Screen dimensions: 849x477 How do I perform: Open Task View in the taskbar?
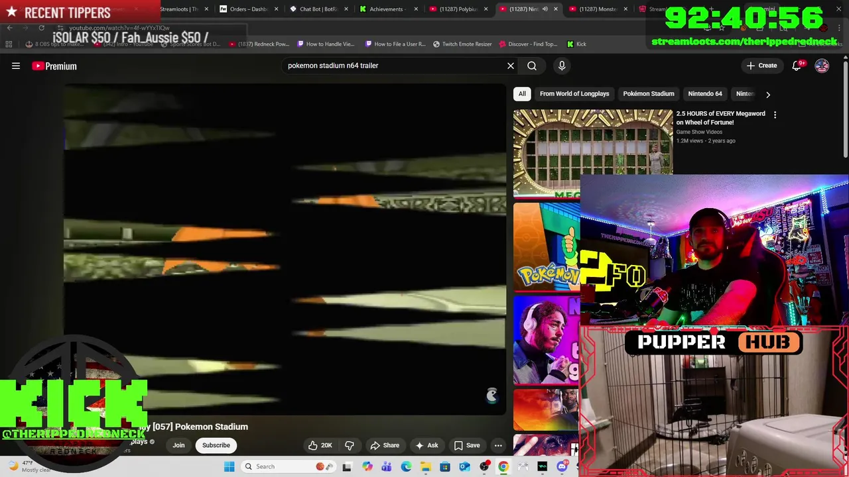tap(347, 466)
